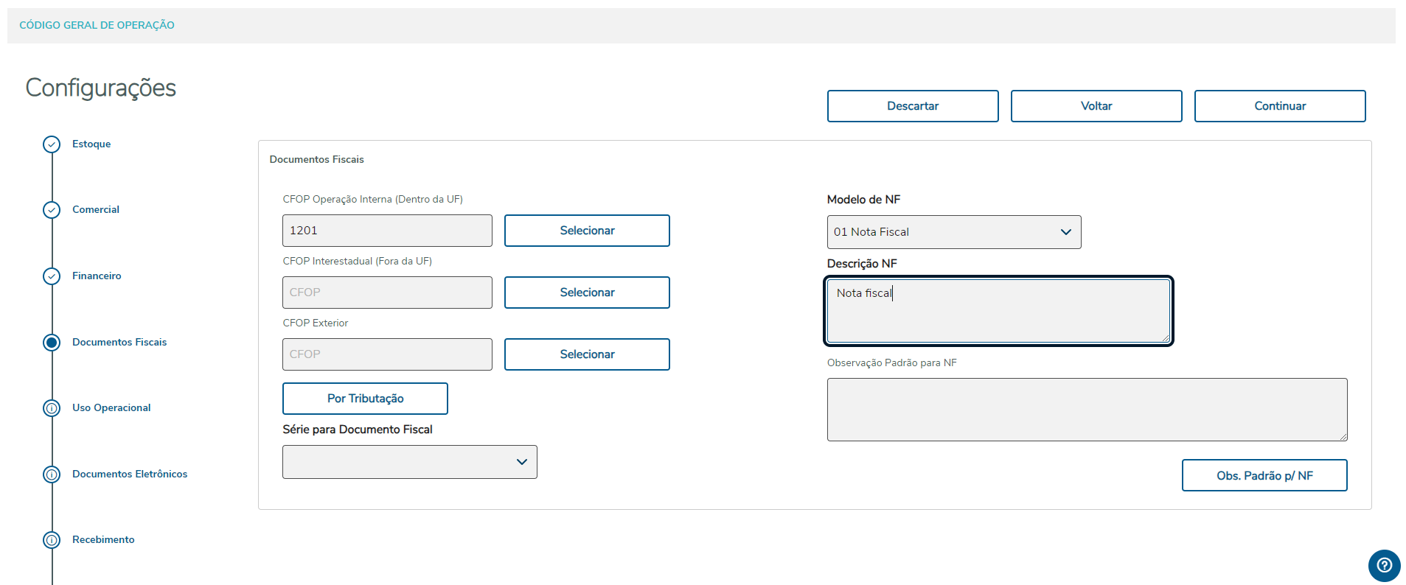Click the Financeiro step checkmark icon
Screen dimensions: 1406x585
(52, 276)
